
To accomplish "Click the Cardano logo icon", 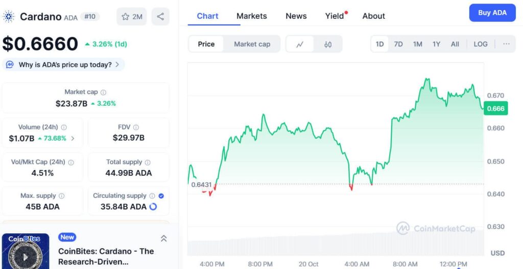I will [x=9, y=17].
